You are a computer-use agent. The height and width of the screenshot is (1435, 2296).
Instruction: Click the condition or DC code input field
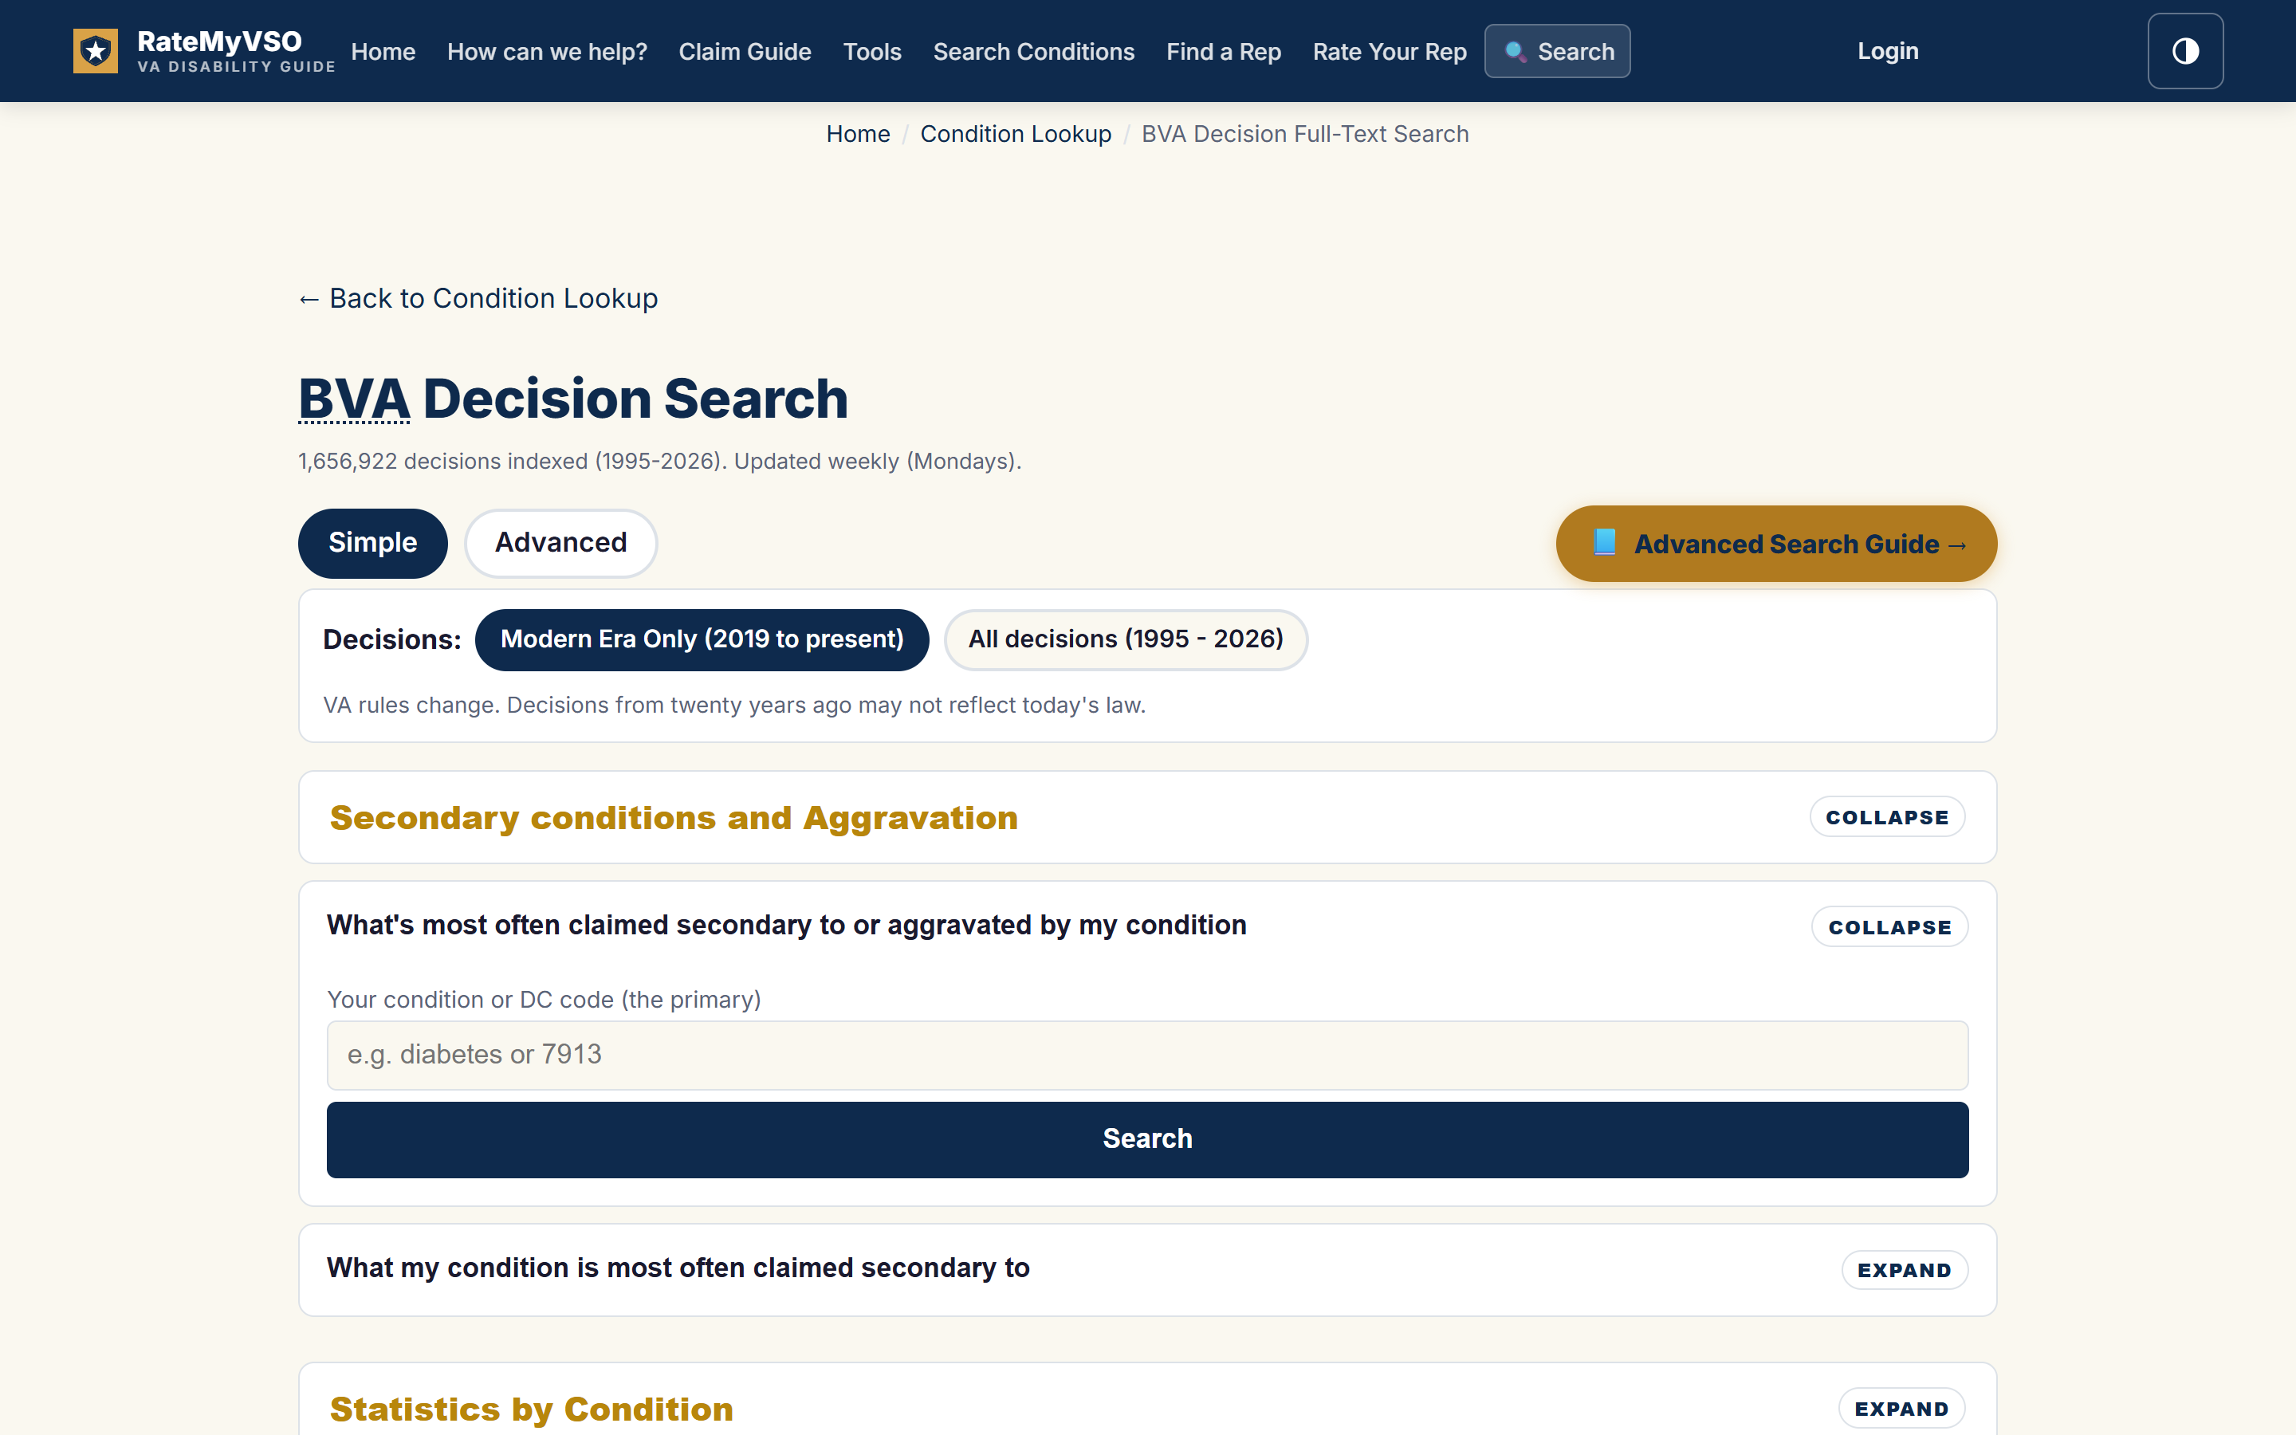pos(1147,1056)
